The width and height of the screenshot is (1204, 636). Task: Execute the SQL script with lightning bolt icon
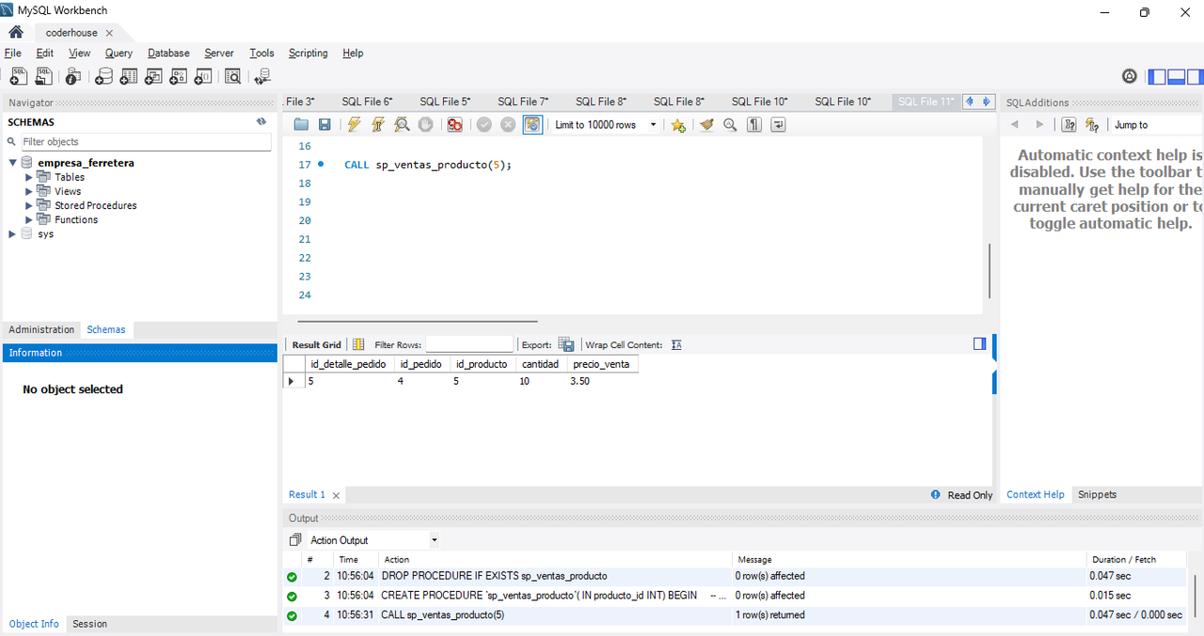click(354, 124)
